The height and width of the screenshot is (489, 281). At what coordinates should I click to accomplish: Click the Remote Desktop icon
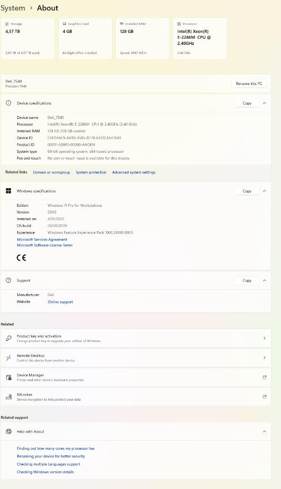[x=9, y=358]
